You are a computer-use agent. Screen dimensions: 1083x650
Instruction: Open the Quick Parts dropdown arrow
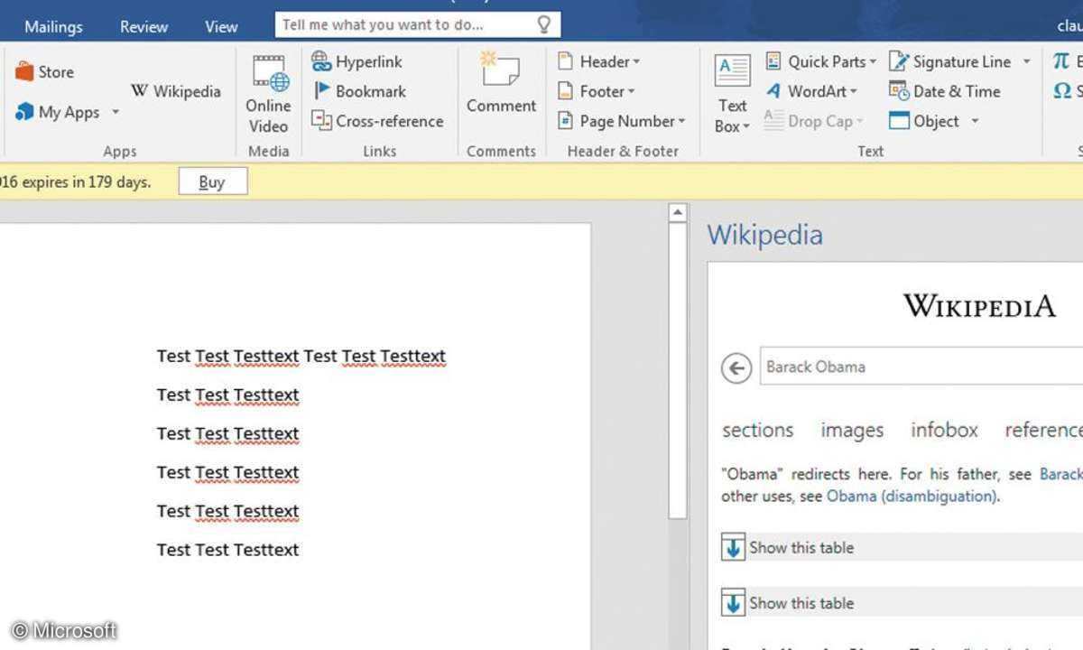(873, 61)
